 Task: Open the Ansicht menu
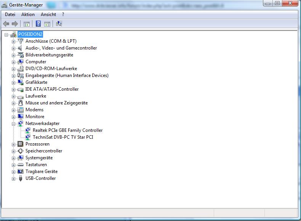click(48, 14)
